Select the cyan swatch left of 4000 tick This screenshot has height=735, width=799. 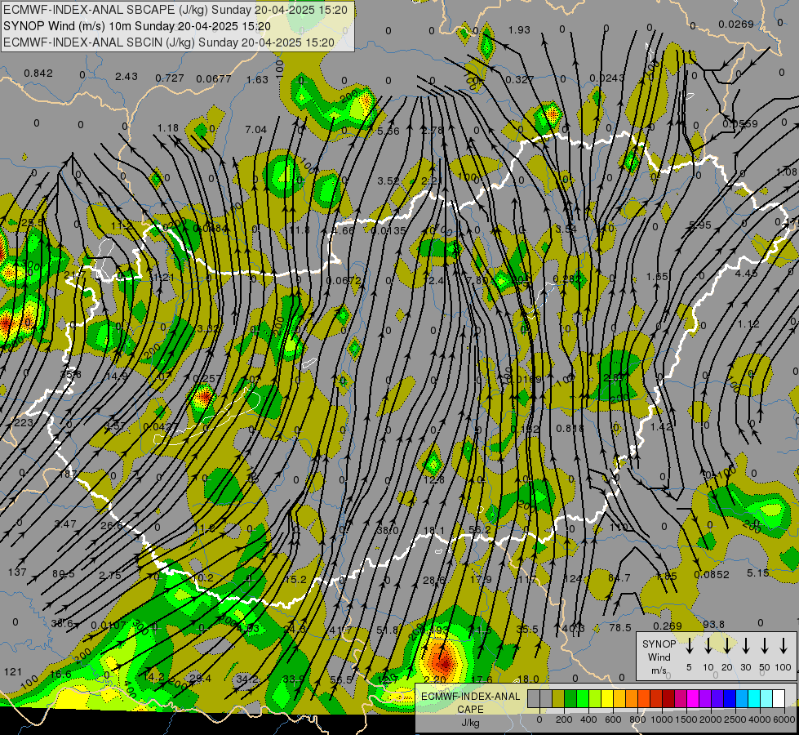tap(753, 699)
